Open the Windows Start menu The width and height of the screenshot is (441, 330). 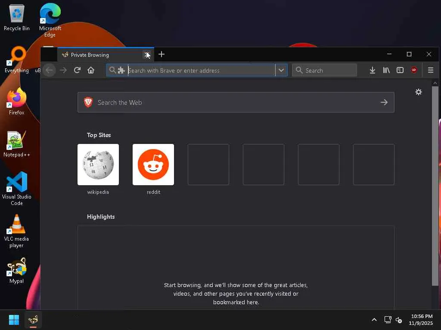click(x=14, y=320)
